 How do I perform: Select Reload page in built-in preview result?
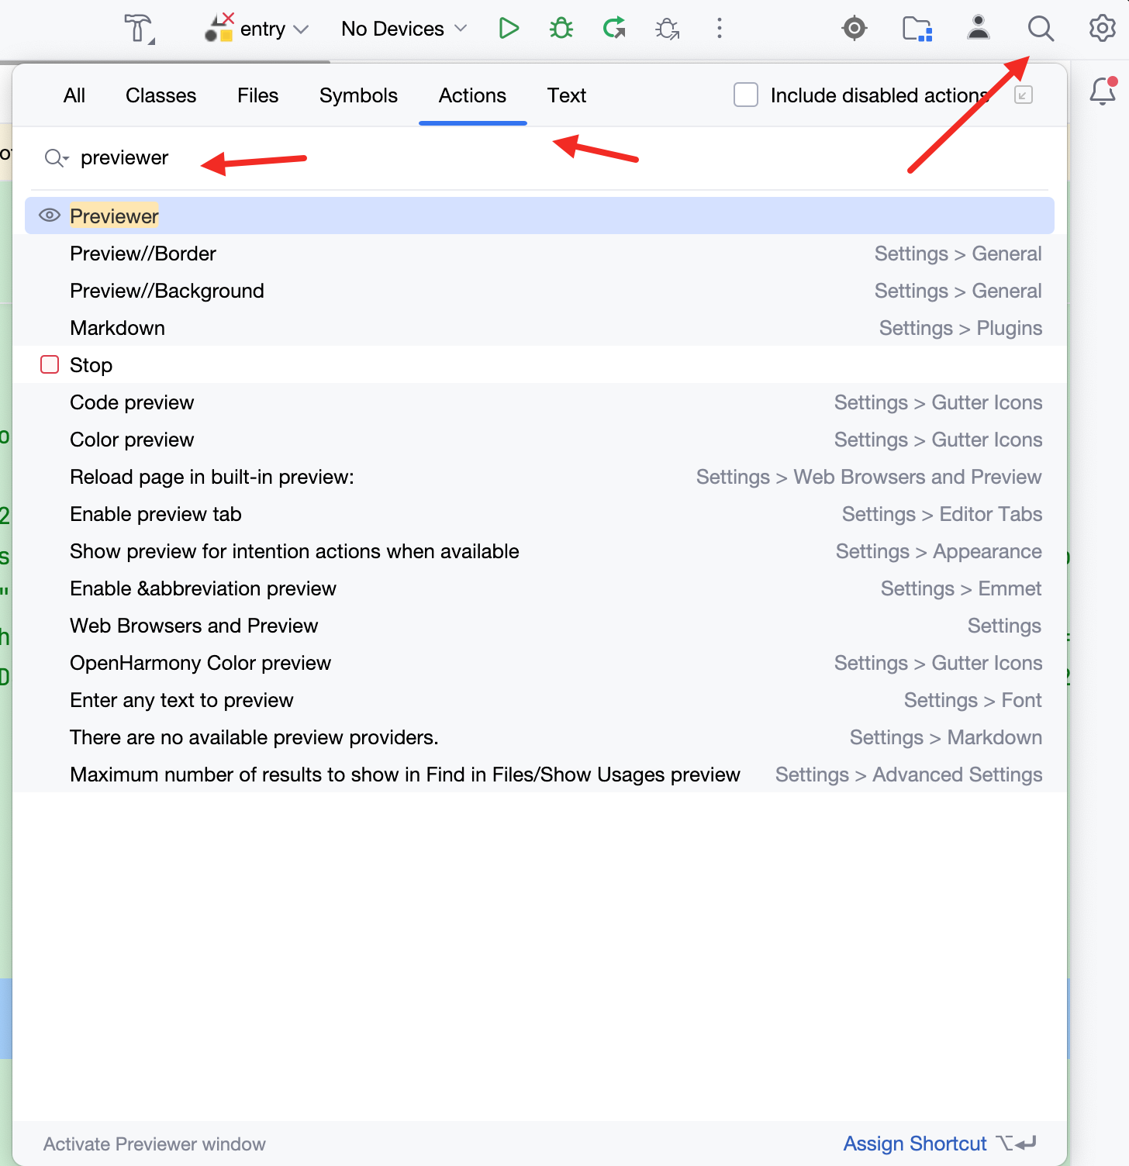pos(540,477)
